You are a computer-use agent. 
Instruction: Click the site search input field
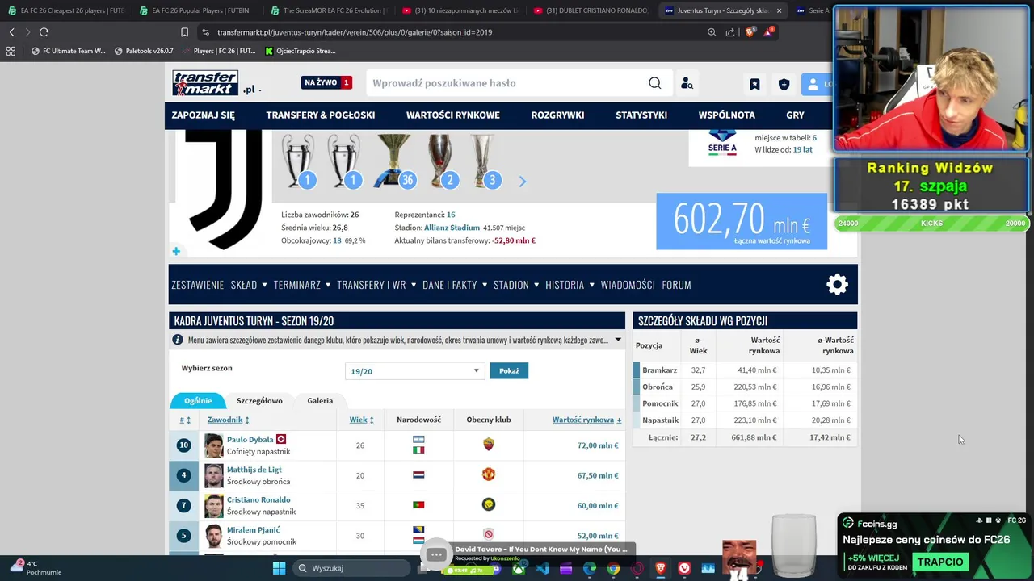pos(505,83)
